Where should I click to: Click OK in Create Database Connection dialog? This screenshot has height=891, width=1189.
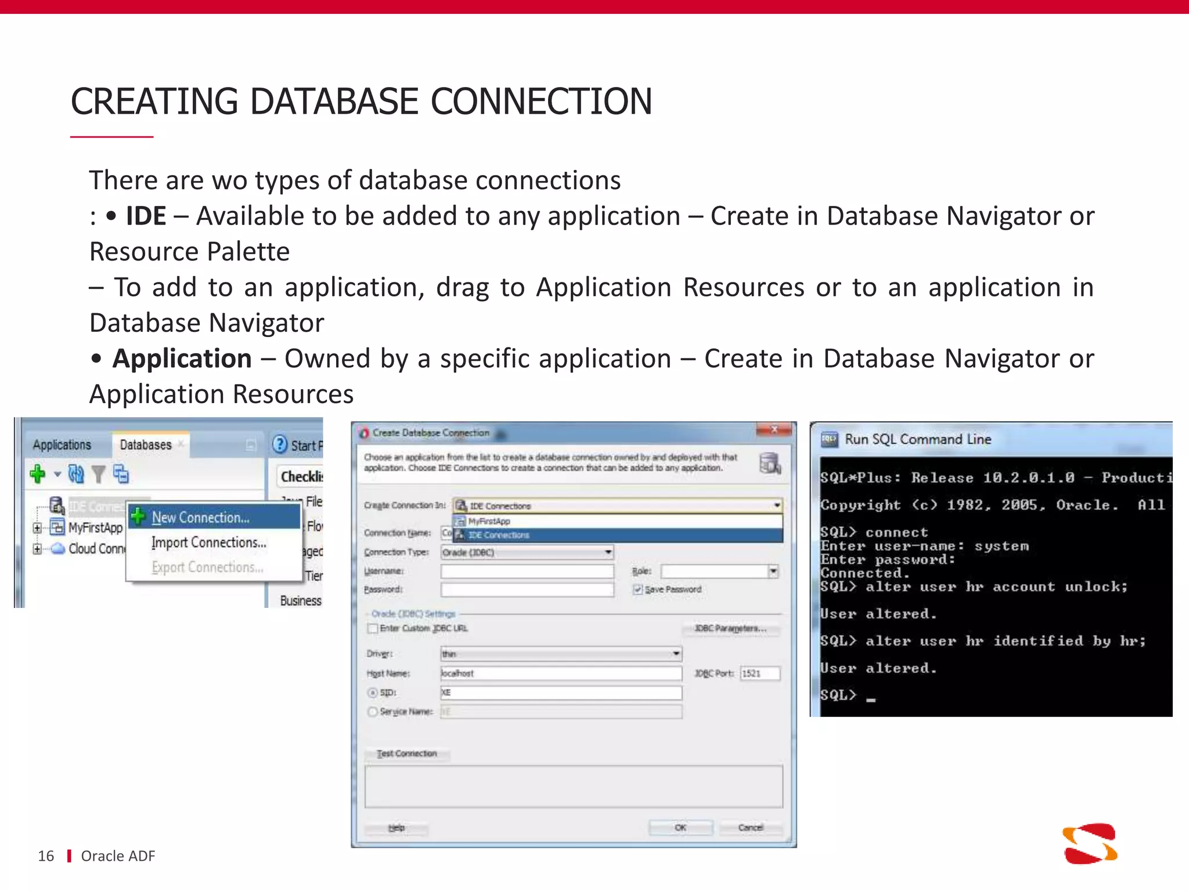click(x=681, y=828)
